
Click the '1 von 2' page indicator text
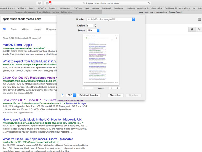[x=101, y=88]
